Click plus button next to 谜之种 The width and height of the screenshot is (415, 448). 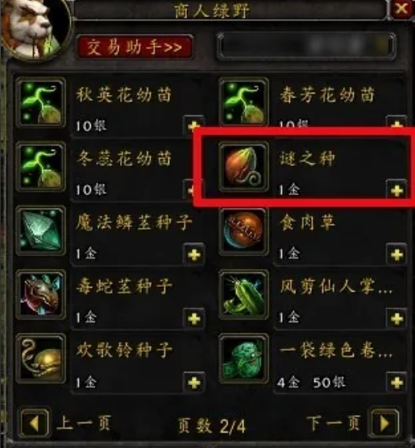pos(396,191)
